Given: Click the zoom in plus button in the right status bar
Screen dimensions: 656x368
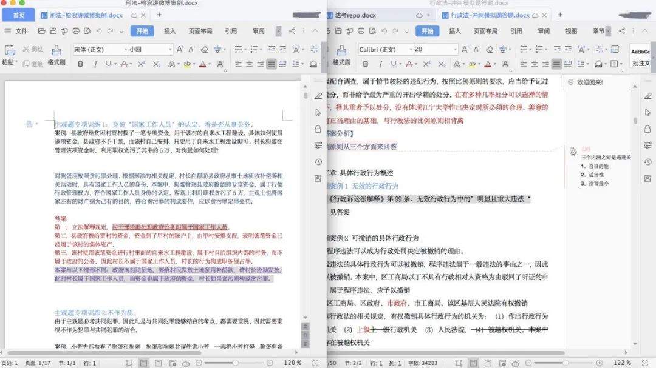Looking at the screenshot, I should point(600,363).
